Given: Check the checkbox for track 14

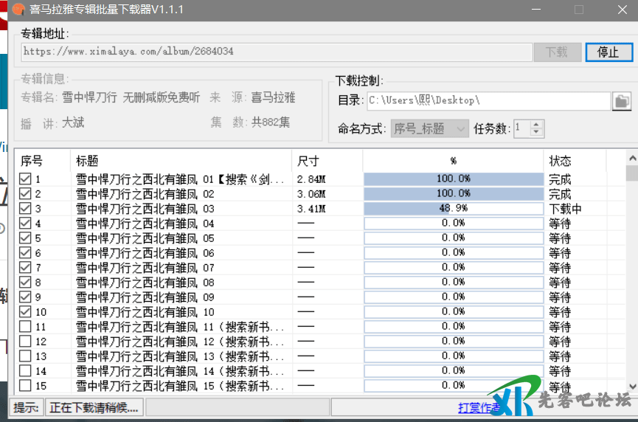Looking at the screenshot, I should (x=25, y=371).
